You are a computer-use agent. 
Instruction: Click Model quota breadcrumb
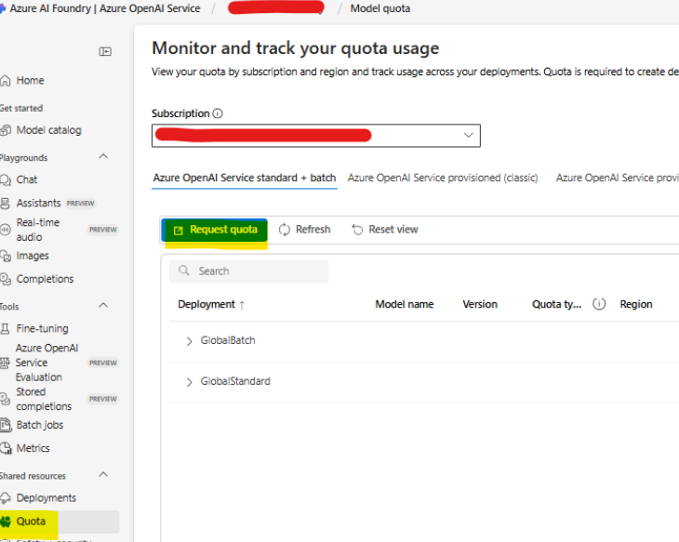click(x=379, y=8)
